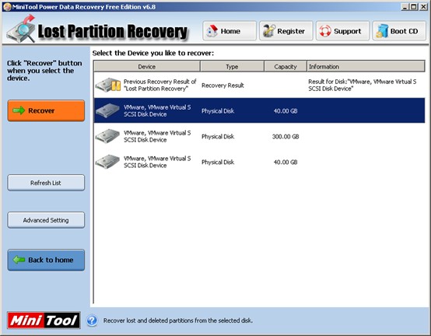
Task: Click "Physical Disk" in the last row
Action: point(218,162)
